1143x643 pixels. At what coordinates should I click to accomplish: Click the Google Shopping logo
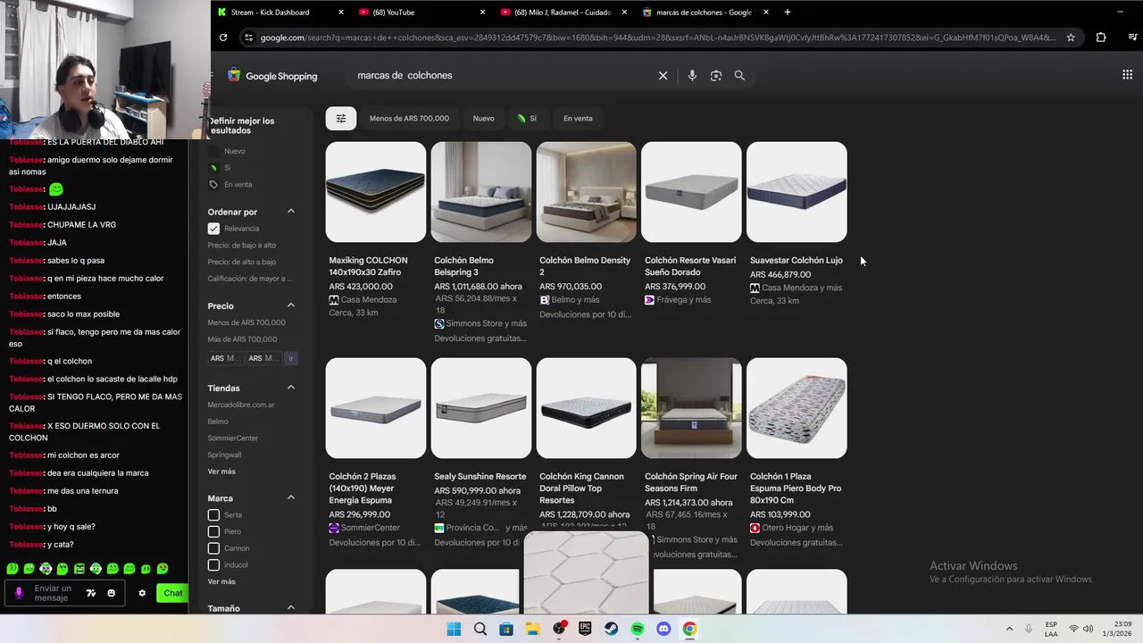click(x=272, y=76)
